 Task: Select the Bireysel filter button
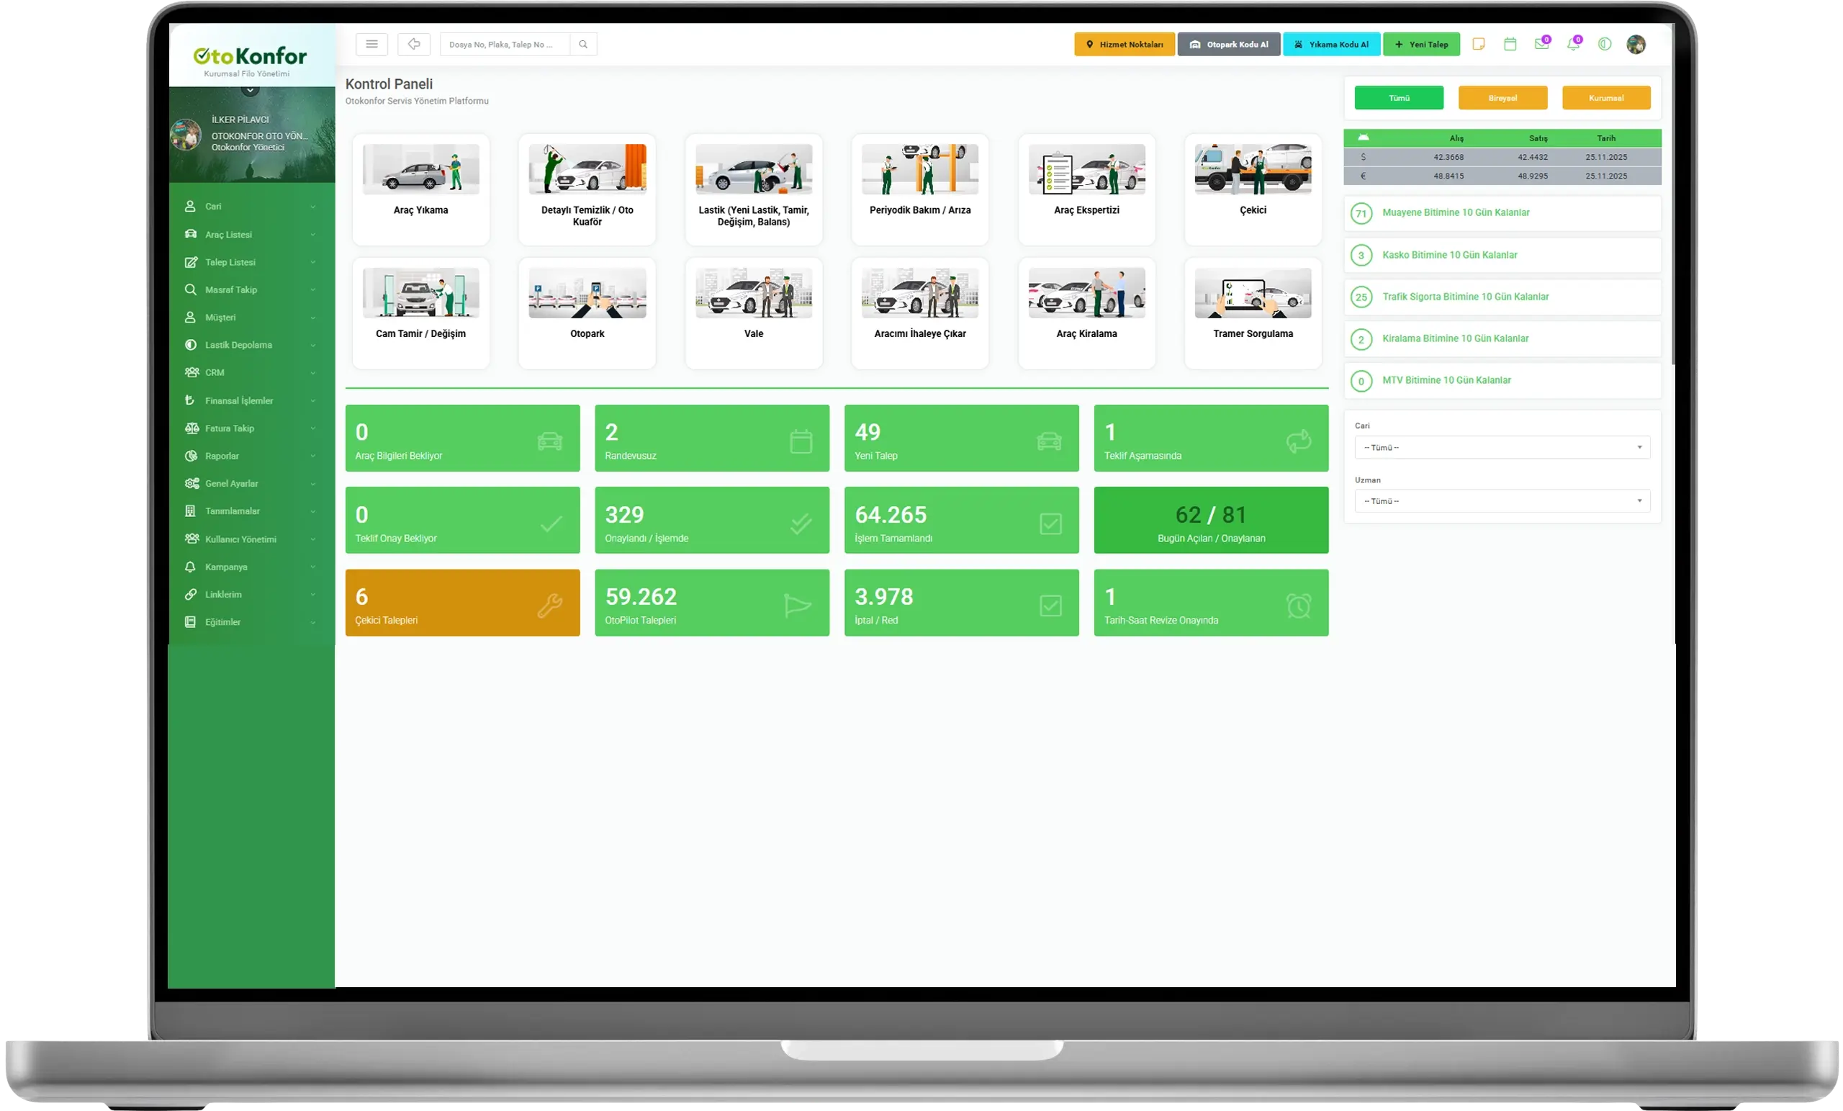(x=1502, y=98)
